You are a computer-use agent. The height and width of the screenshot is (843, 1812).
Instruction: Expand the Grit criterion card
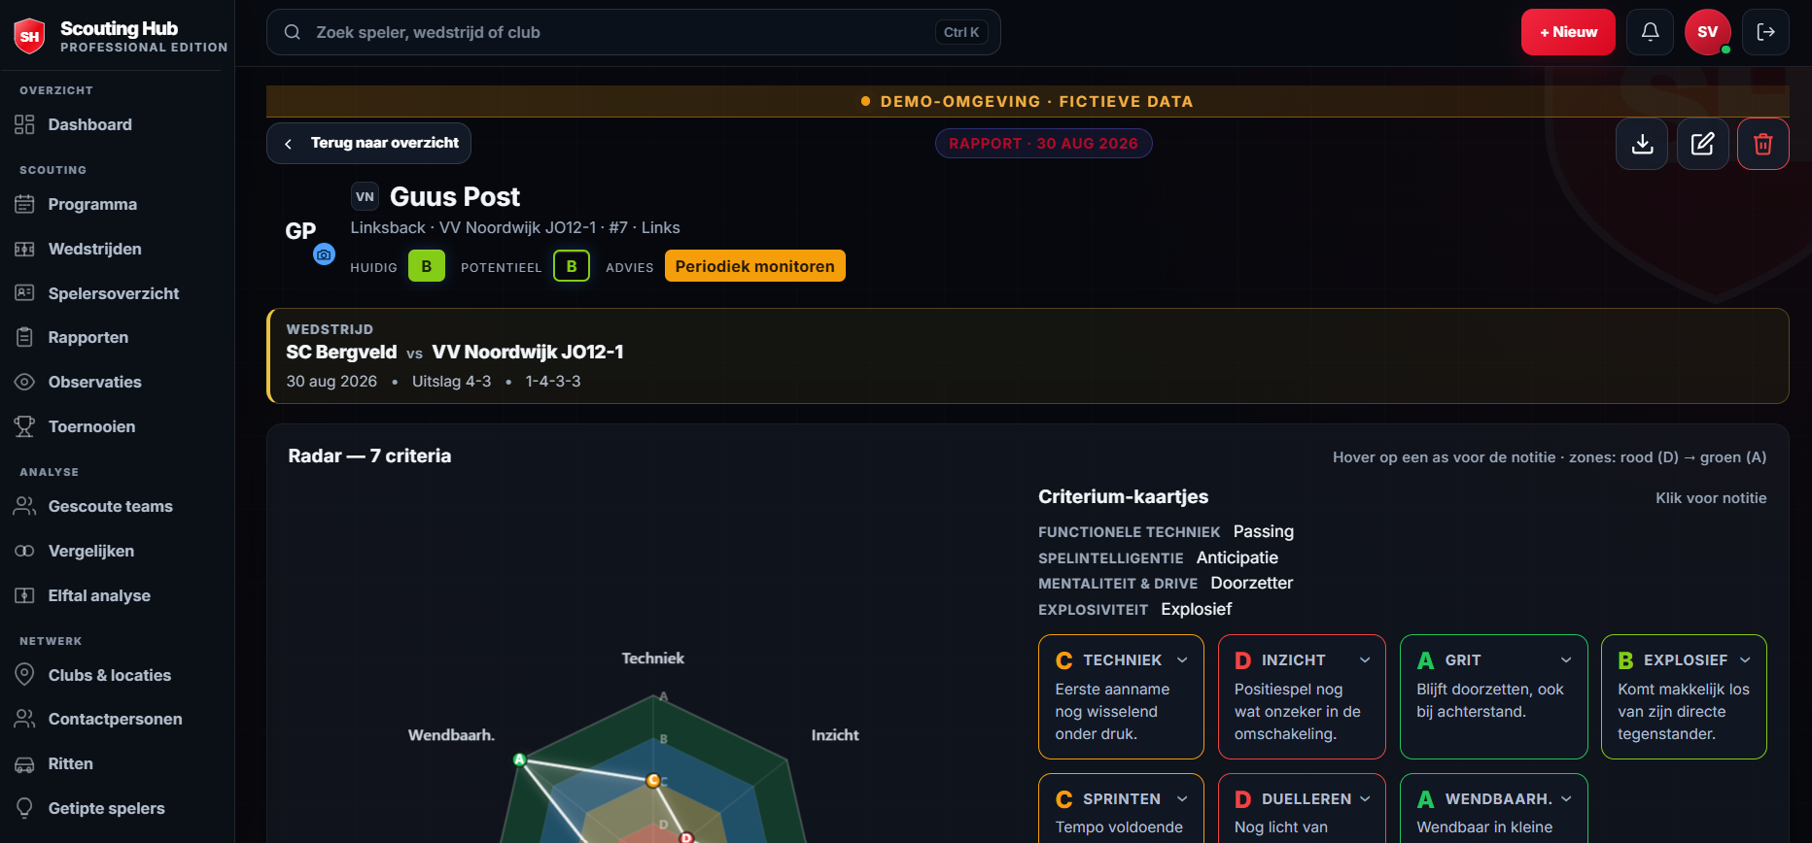[x=1494, y=696]
